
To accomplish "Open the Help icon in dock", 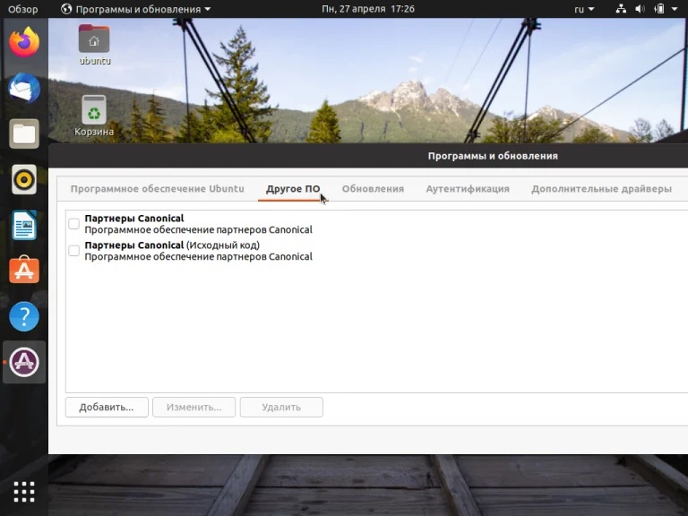I will [24, 316].
